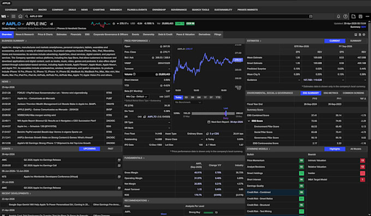Click the gear icon right of tab row
Viewport: 371px width, 216px height.
pyautogui.click(x=364, y=34)
